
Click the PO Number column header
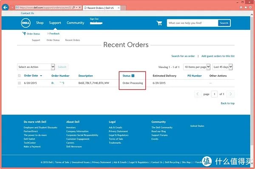[x=195, y=76]
